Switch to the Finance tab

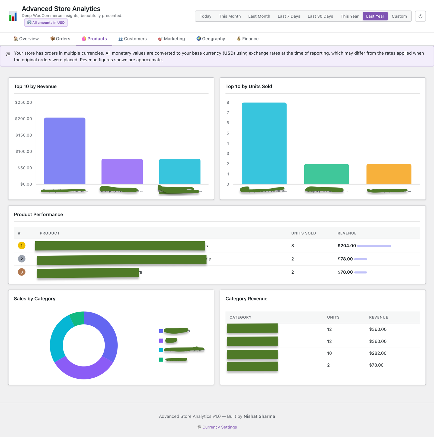(x=248, y=39)
